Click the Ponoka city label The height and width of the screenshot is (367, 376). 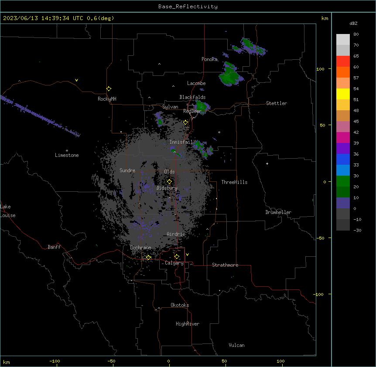pos(209,59)
